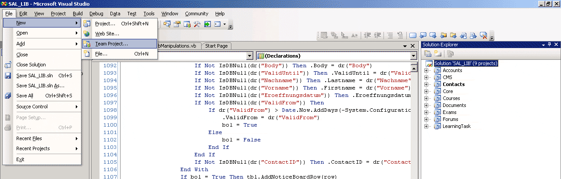Expand the Accounts project node

coord(426,70)
